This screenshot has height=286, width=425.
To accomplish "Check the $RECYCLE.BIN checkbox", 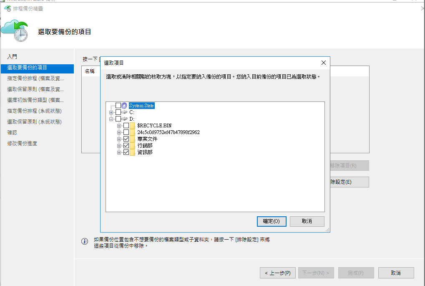I will (126, 125).
